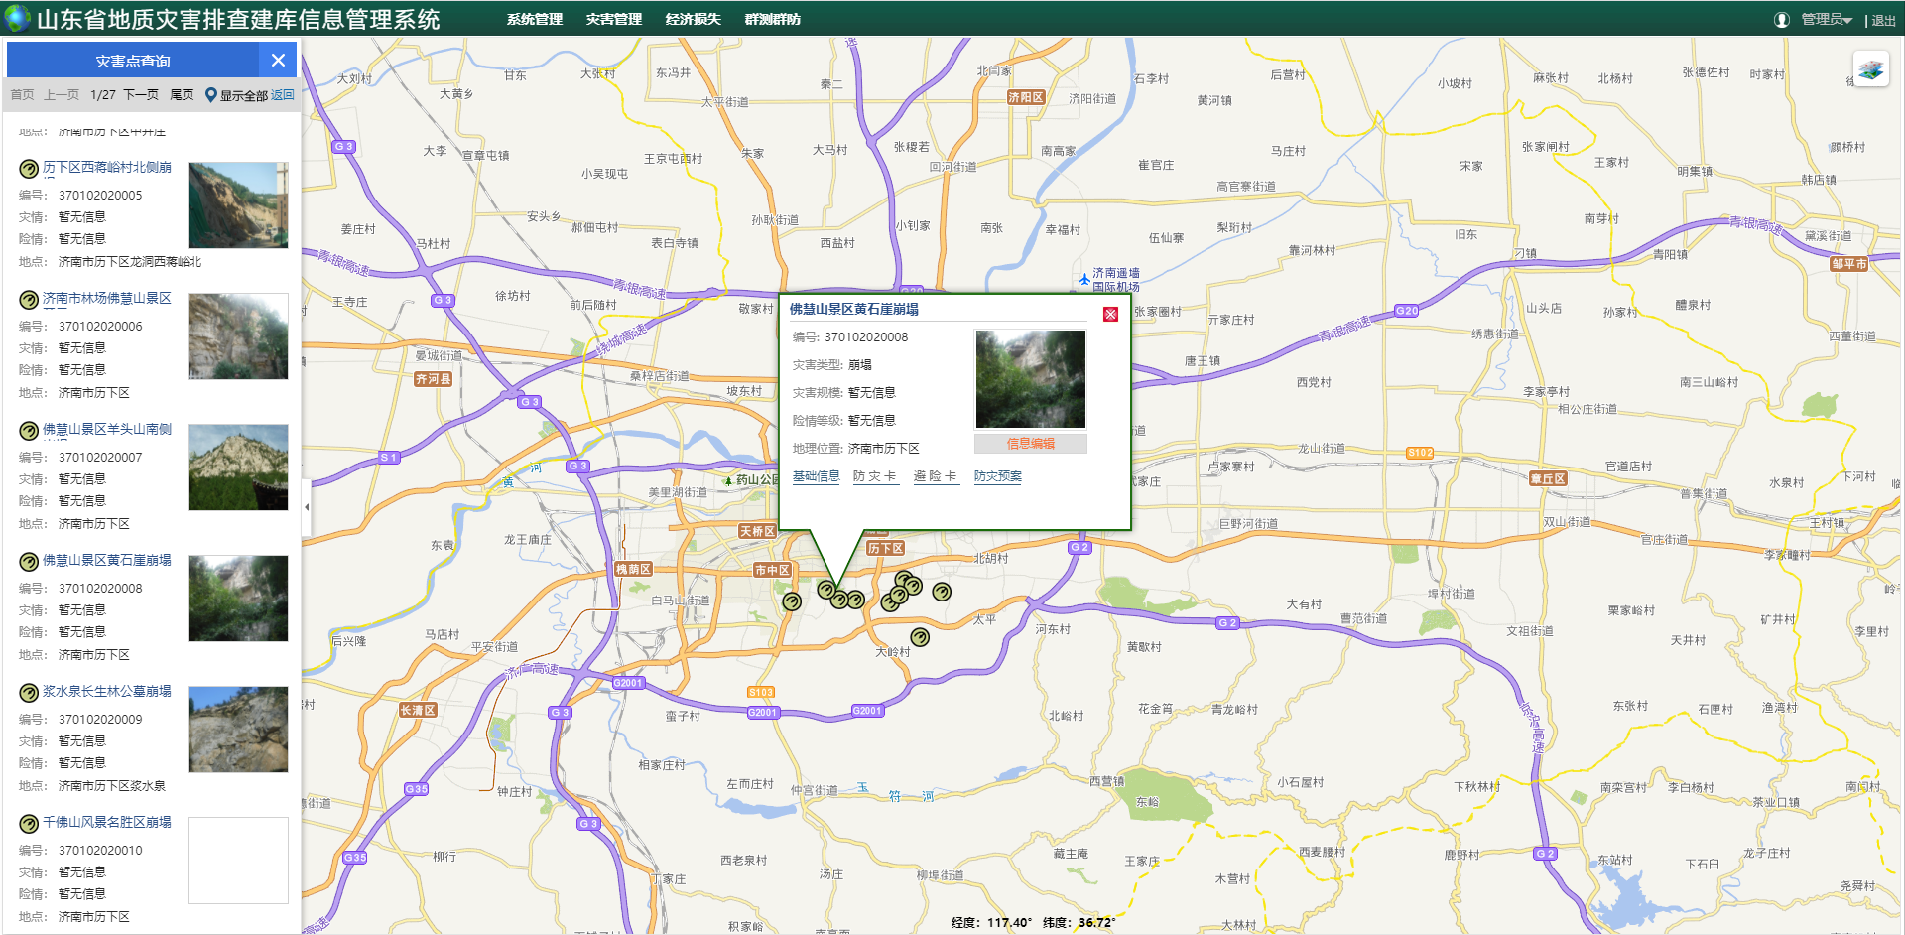Close the 灾害点查询 panel
Viewport: 1905px width, 935px height.
pos(278,61)
